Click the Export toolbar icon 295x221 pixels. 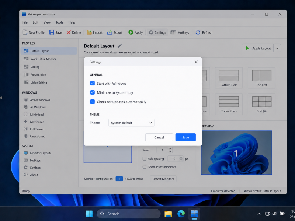pos(110,32)
